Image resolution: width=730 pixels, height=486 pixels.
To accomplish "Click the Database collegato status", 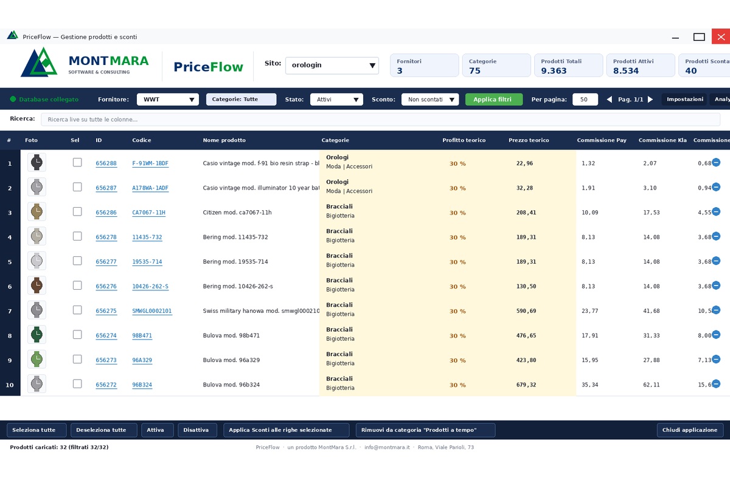I will [44, 100].
